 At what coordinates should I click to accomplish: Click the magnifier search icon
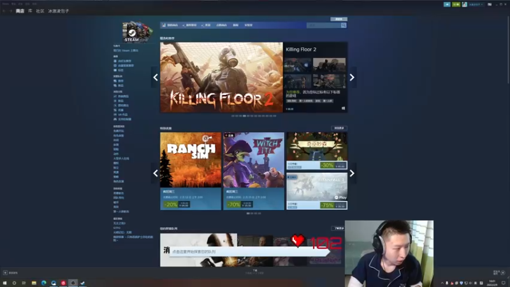tap(344, 25)
